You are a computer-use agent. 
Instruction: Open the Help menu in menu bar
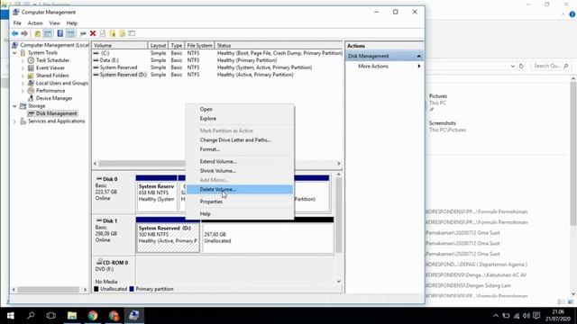pyautogui.click(x=72, y=23)
